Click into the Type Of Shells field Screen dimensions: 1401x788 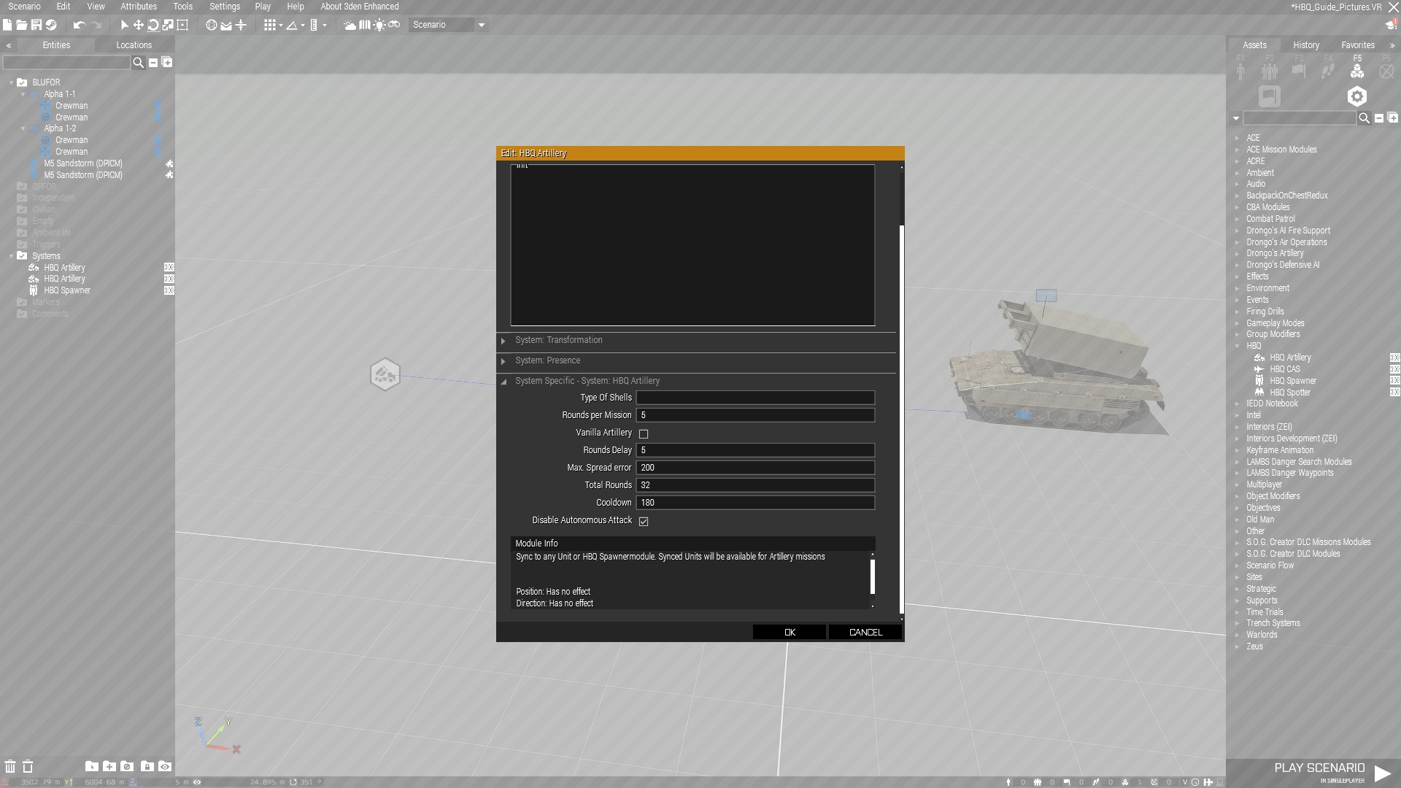coord(755,398)
